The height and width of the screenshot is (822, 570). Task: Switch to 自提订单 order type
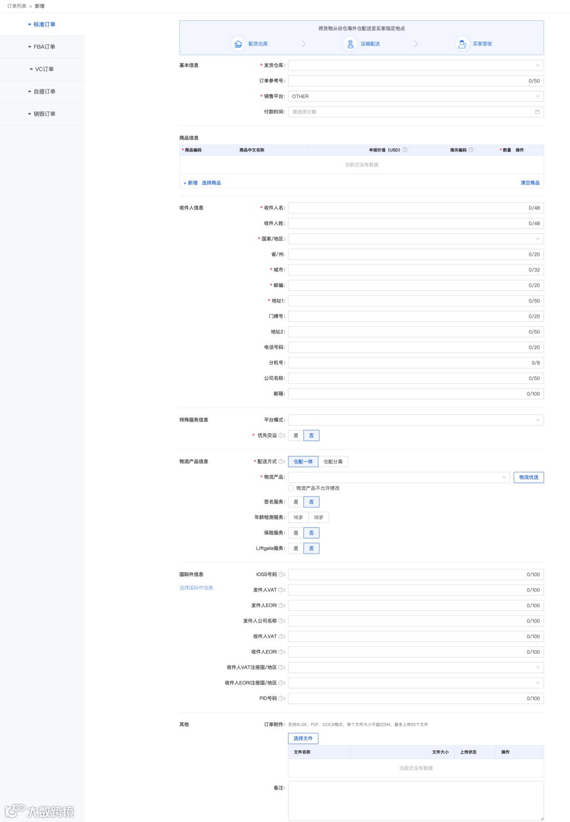coord(42,91)
